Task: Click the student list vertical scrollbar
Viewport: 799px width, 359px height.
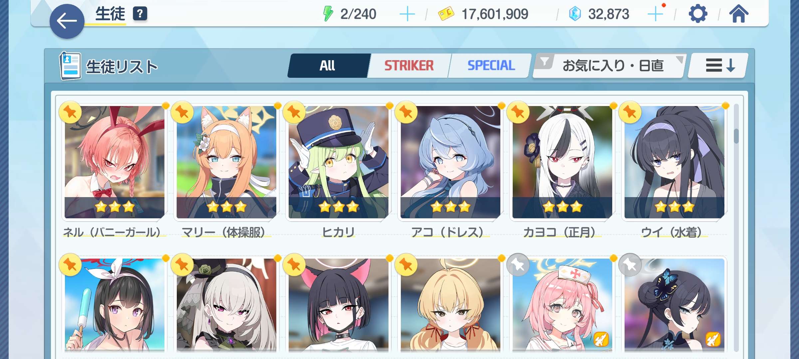Action: [736, 228]
